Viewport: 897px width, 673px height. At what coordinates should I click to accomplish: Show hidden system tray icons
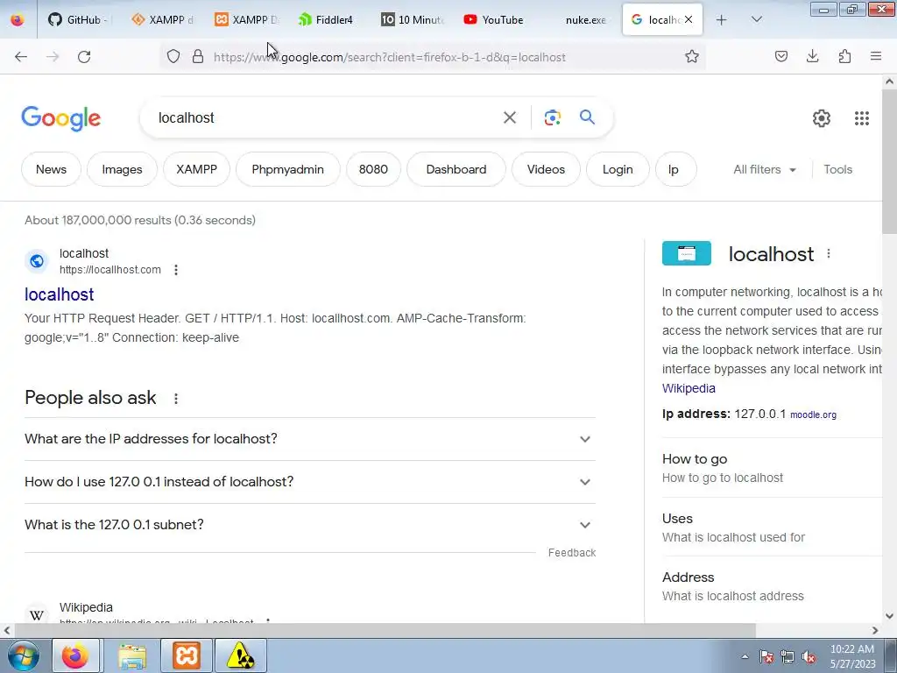coord(745,656)
